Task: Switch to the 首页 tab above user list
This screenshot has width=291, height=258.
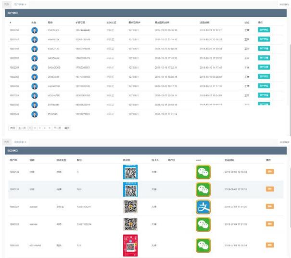Action: pos(6,3)
